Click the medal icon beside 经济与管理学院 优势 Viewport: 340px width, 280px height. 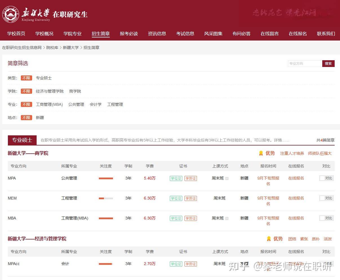click(x=269, y=239)
